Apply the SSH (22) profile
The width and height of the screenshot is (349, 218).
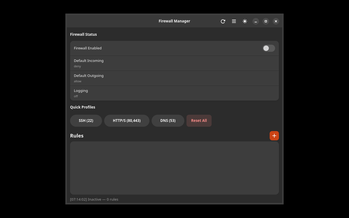(x=86, y=121)
